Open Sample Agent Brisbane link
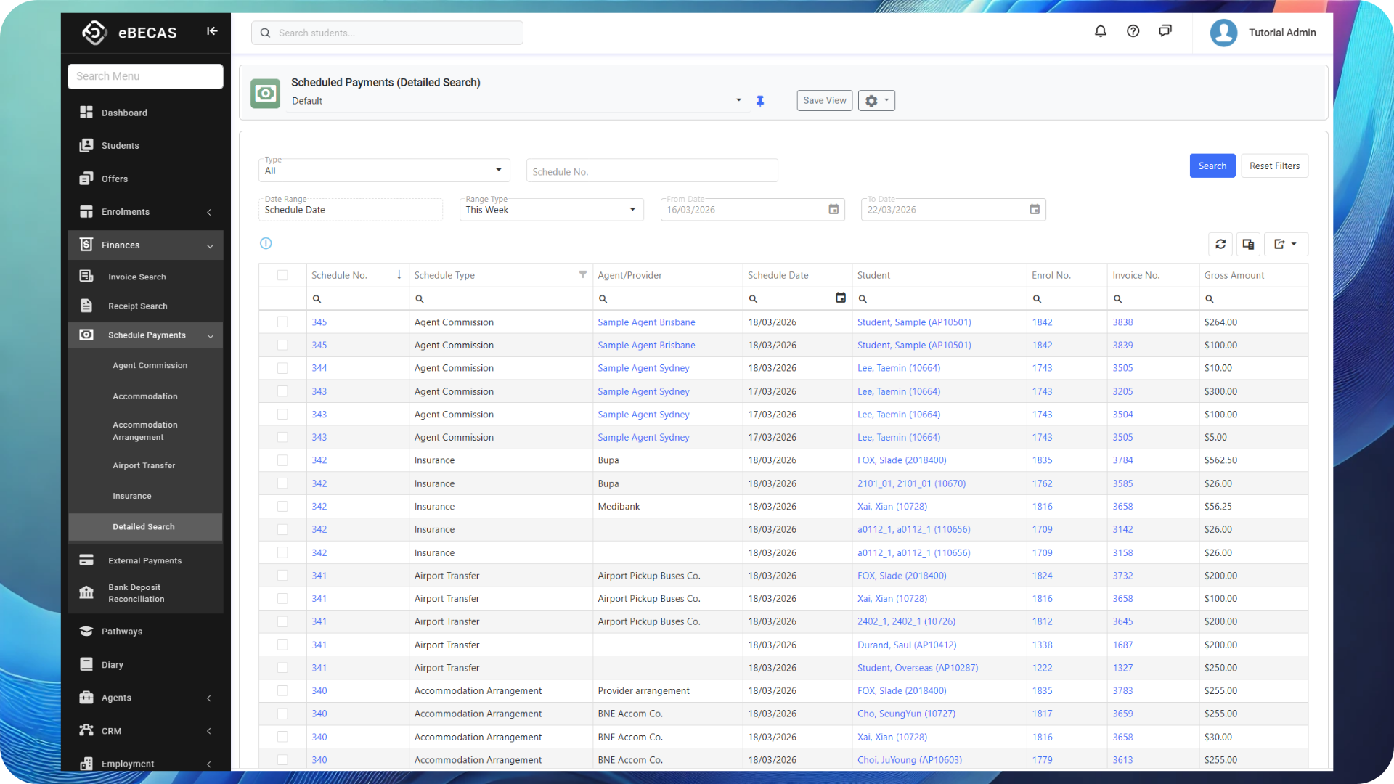Screen dimensions: 1394x784 point(646,322)
